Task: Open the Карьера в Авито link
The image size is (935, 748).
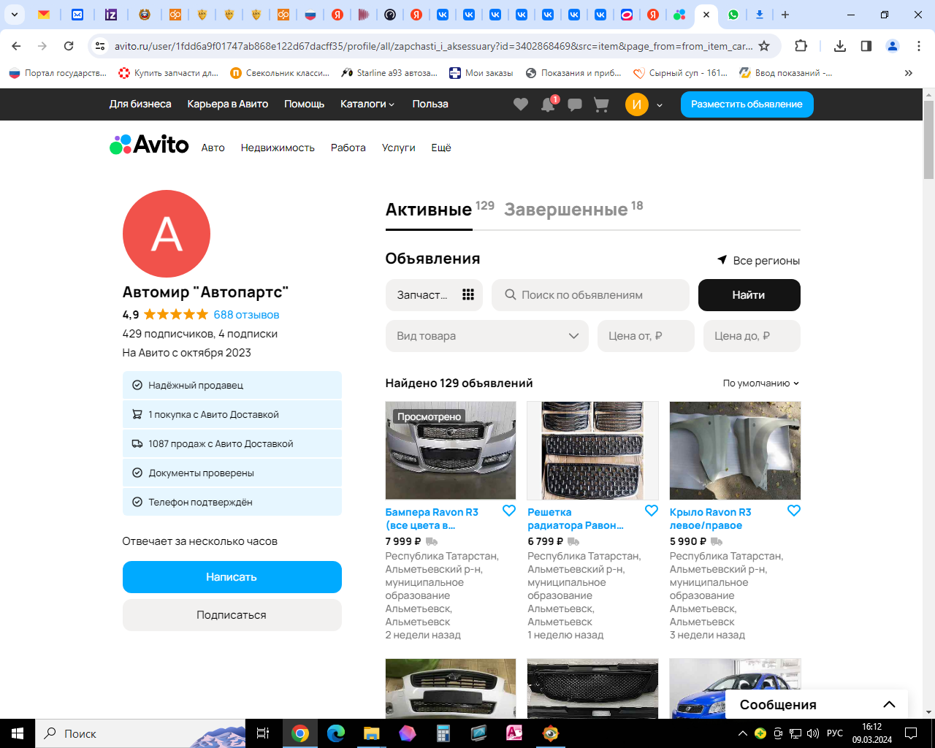Action: 228,104
